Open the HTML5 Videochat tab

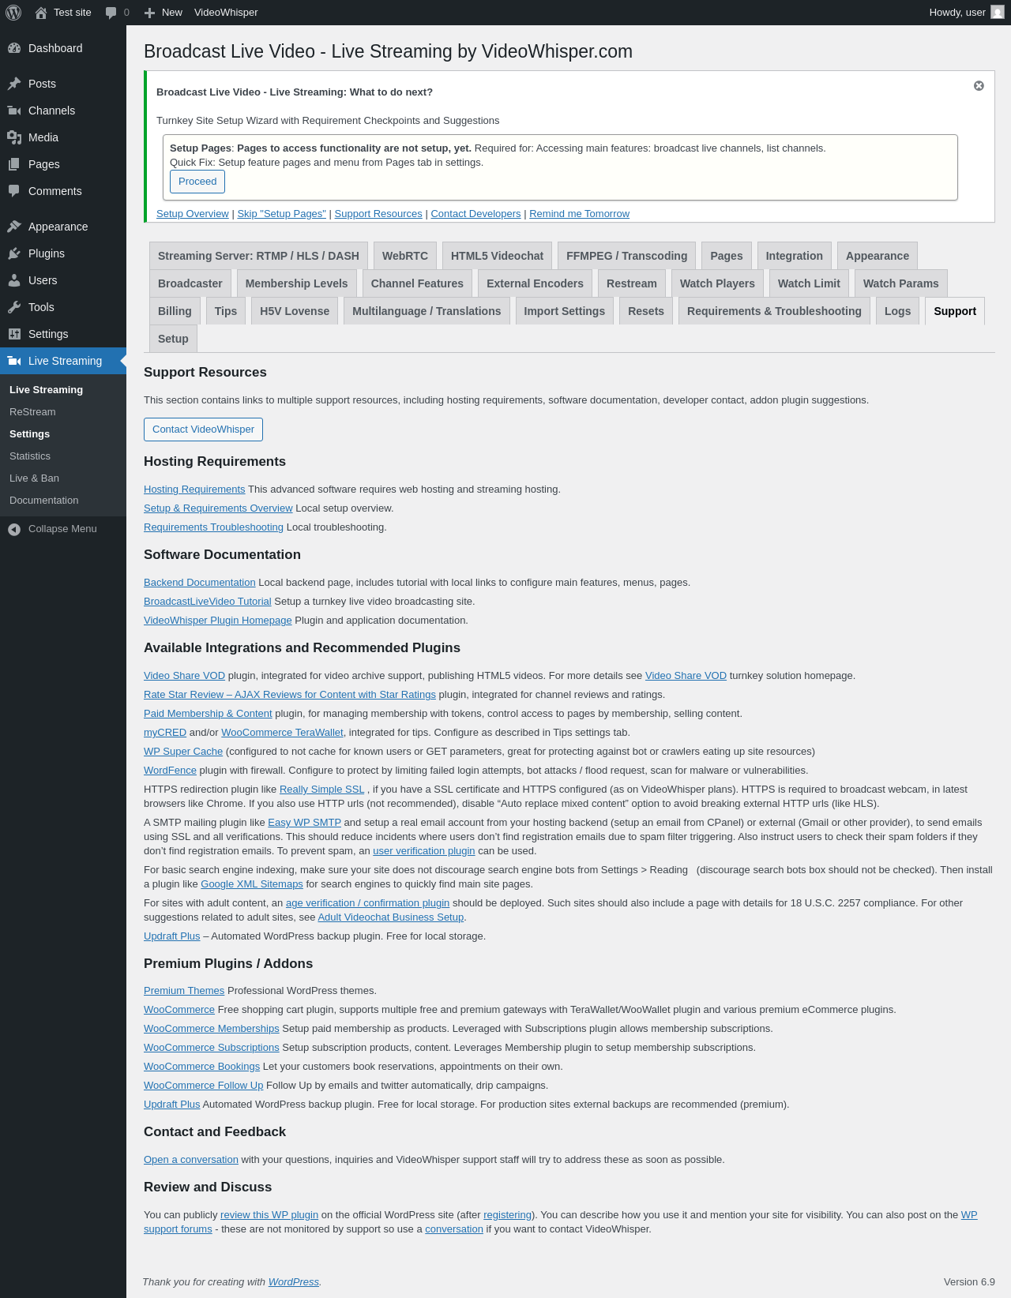point(497,256)
